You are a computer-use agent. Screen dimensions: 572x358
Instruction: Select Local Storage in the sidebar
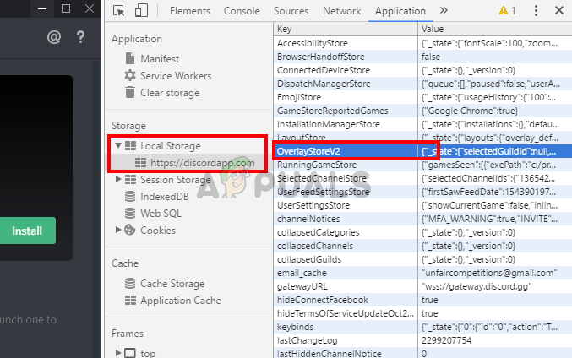click(171, 146)
